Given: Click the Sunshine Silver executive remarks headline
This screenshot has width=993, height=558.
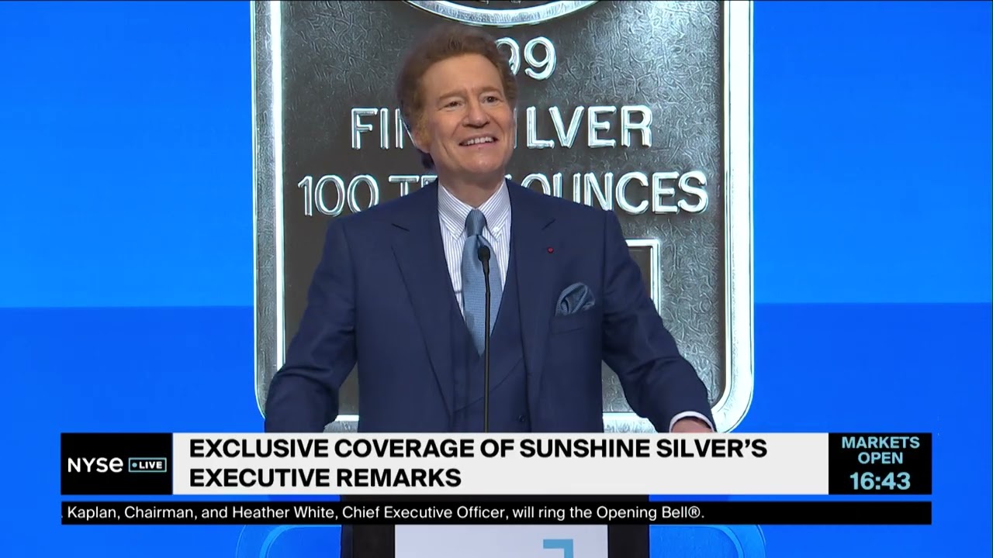Looking at the screenshot, I should click(478, 463).
